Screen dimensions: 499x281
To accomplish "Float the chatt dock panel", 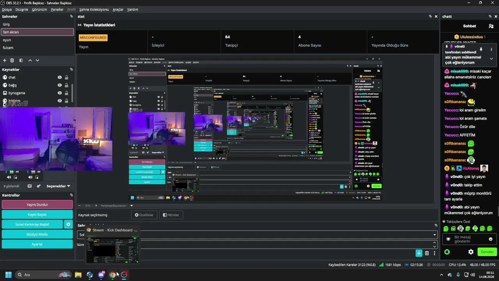I will coord(490,16).
